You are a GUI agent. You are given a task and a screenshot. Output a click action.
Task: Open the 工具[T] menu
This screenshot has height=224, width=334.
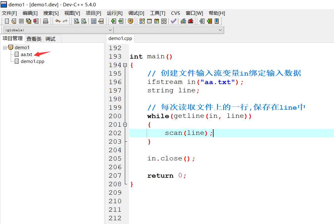[x=158, y=13]
